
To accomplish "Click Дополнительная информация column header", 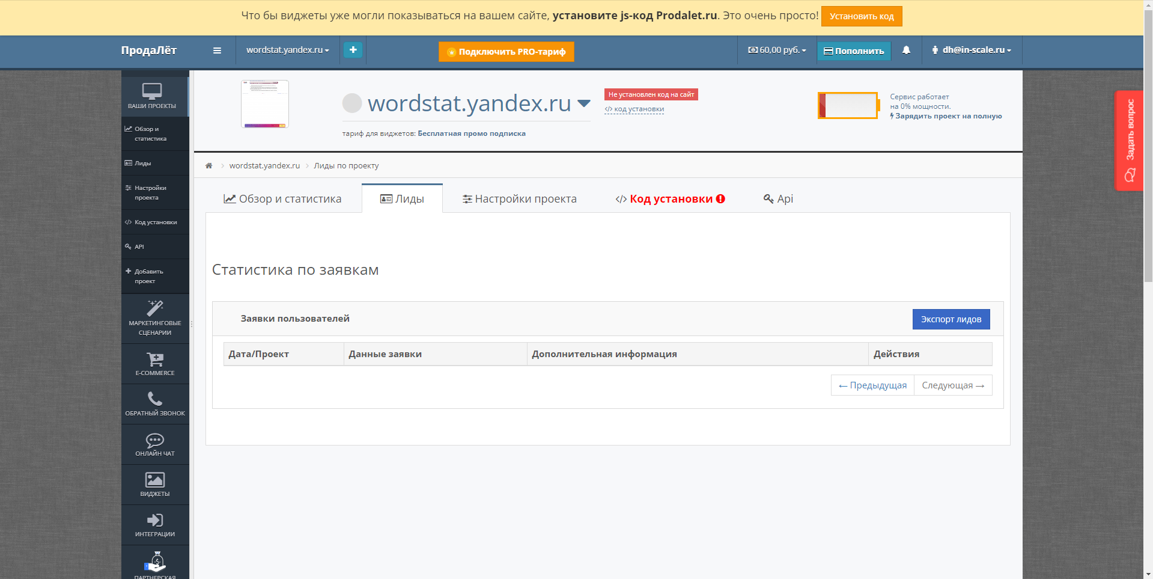I will pos(698,354).
